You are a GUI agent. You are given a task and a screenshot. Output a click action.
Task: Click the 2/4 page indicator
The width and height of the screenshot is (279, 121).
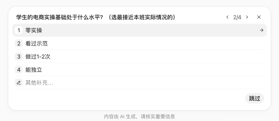(237, 17)
